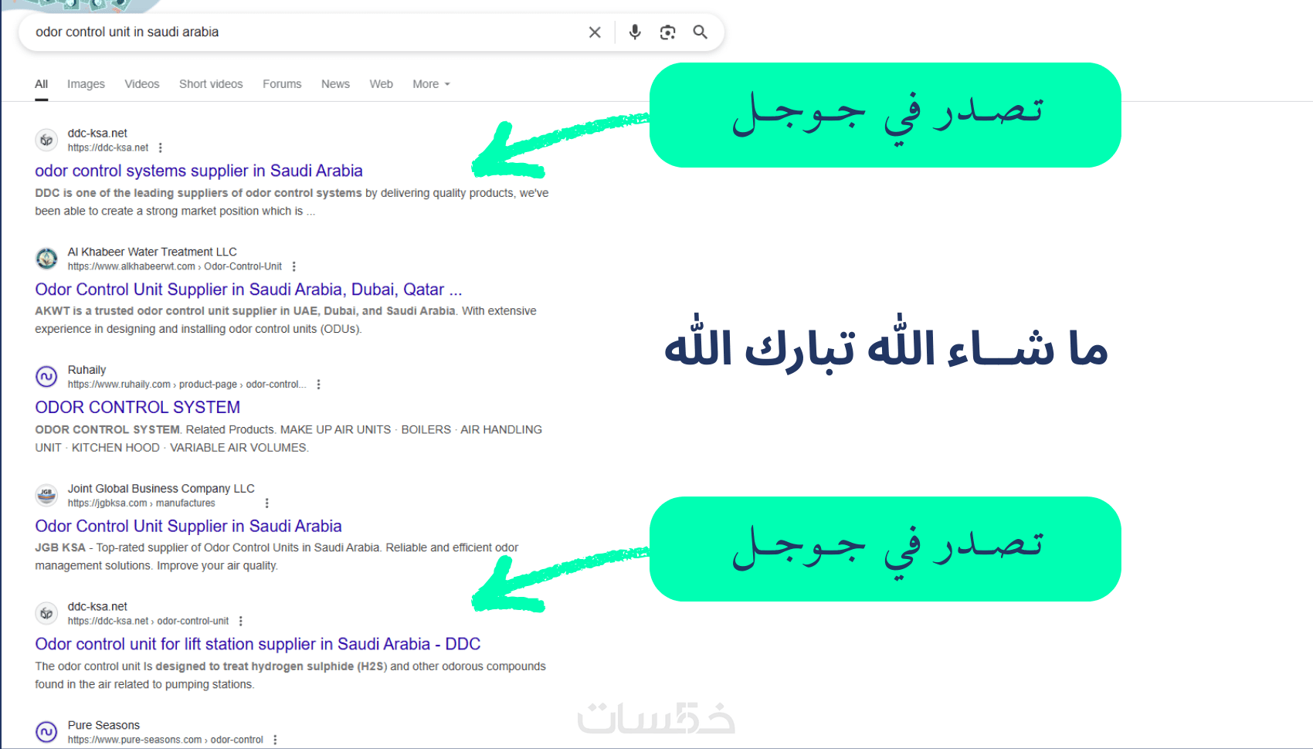Click the ddc-ksa.net favicon of first result
Image resolution: width=1313 pixels, height=749 pixels.
pyautogui.click(x=46, y=140)
